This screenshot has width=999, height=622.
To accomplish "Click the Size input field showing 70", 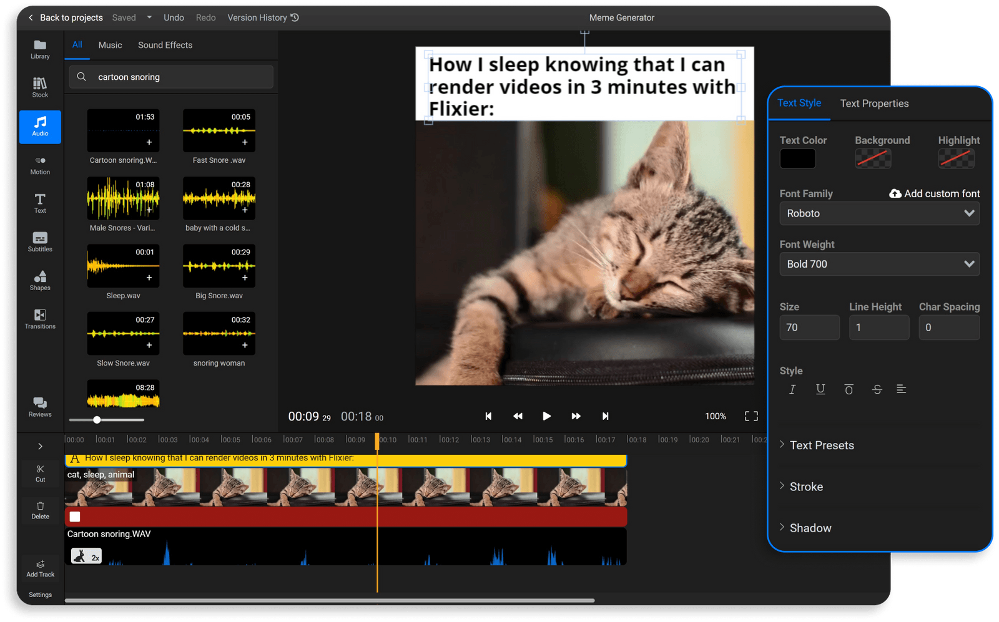I will [809, 328].
